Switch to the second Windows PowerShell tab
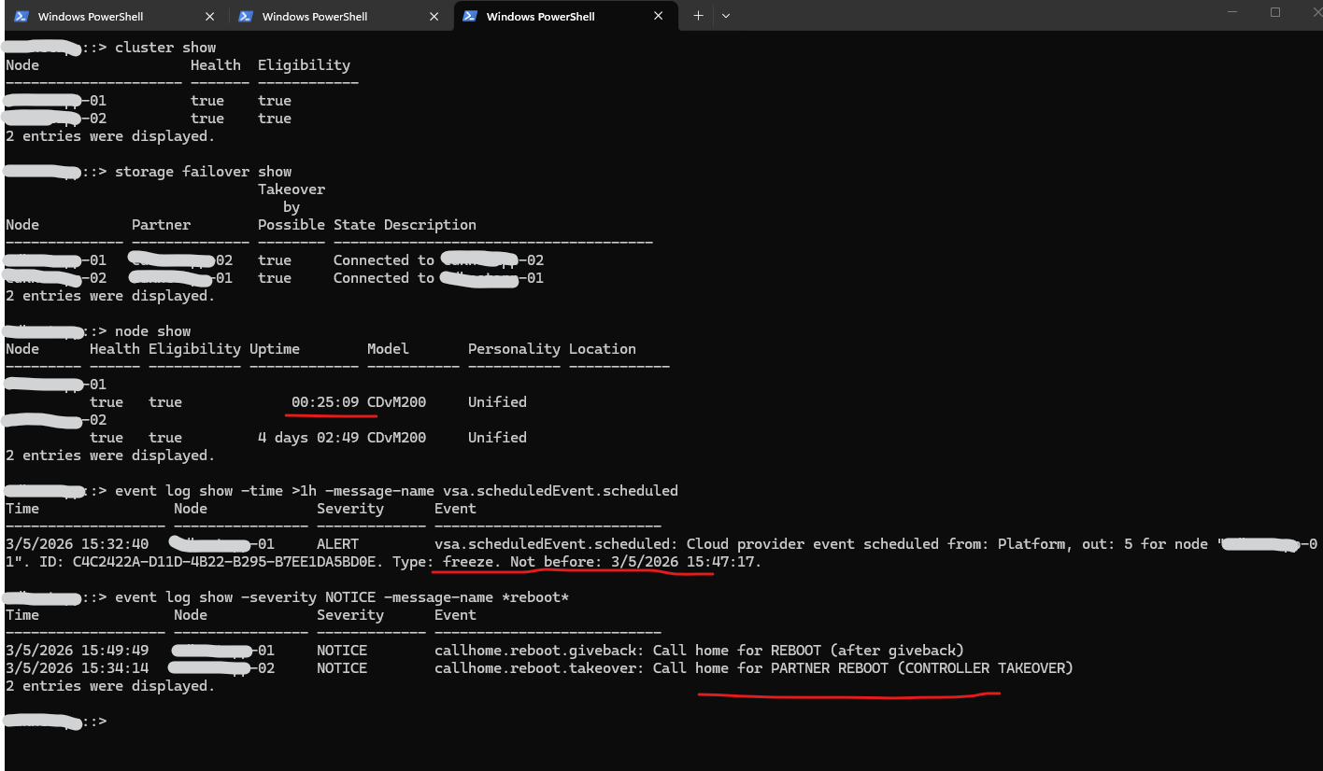The height and width of the screenshot is (771, 1323). click(315, 16)
